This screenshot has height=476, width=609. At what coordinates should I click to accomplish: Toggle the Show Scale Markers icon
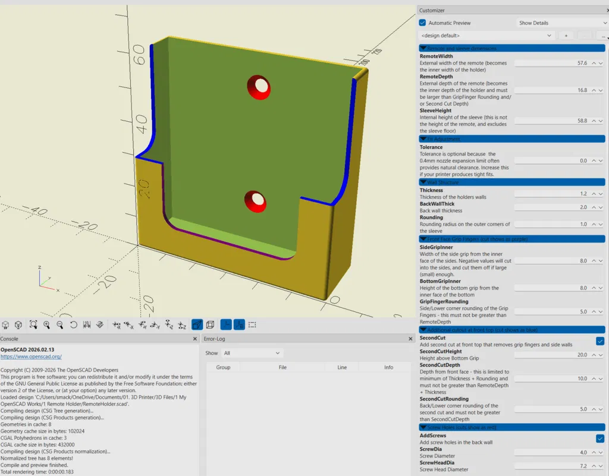click(x=239, y=324)
